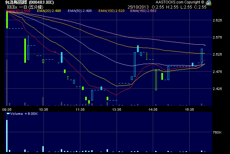The image size is (230, 154).
Task: Click the EMA(150) 2.553 legend label
Action: pos(143,11)
